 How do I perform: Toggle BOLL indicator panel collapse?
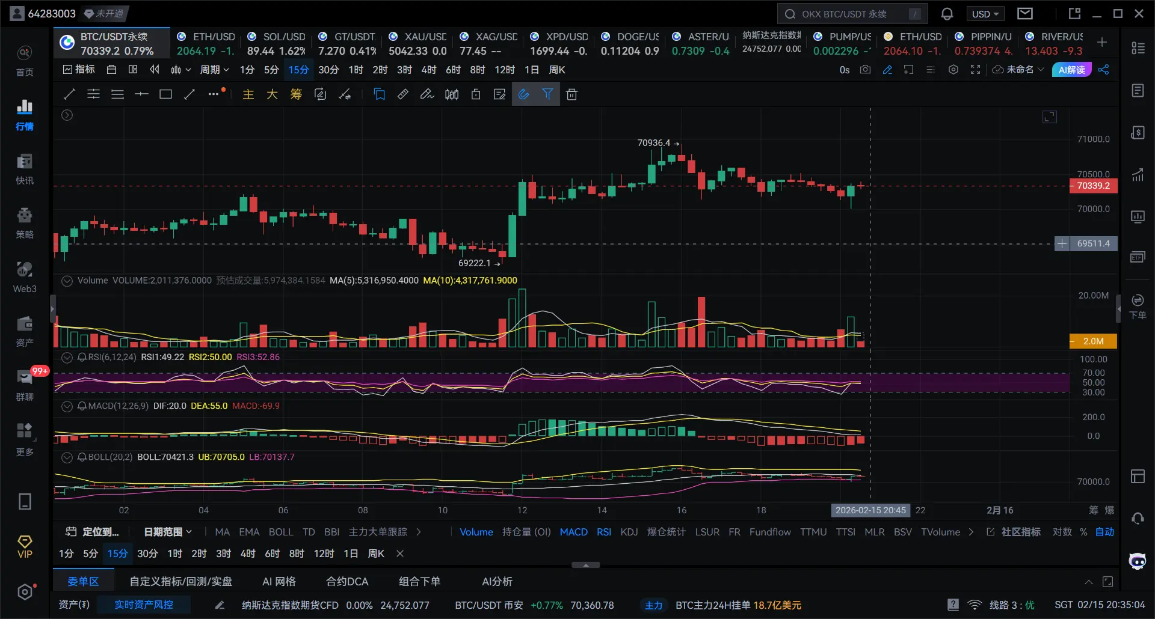[67, 457]
